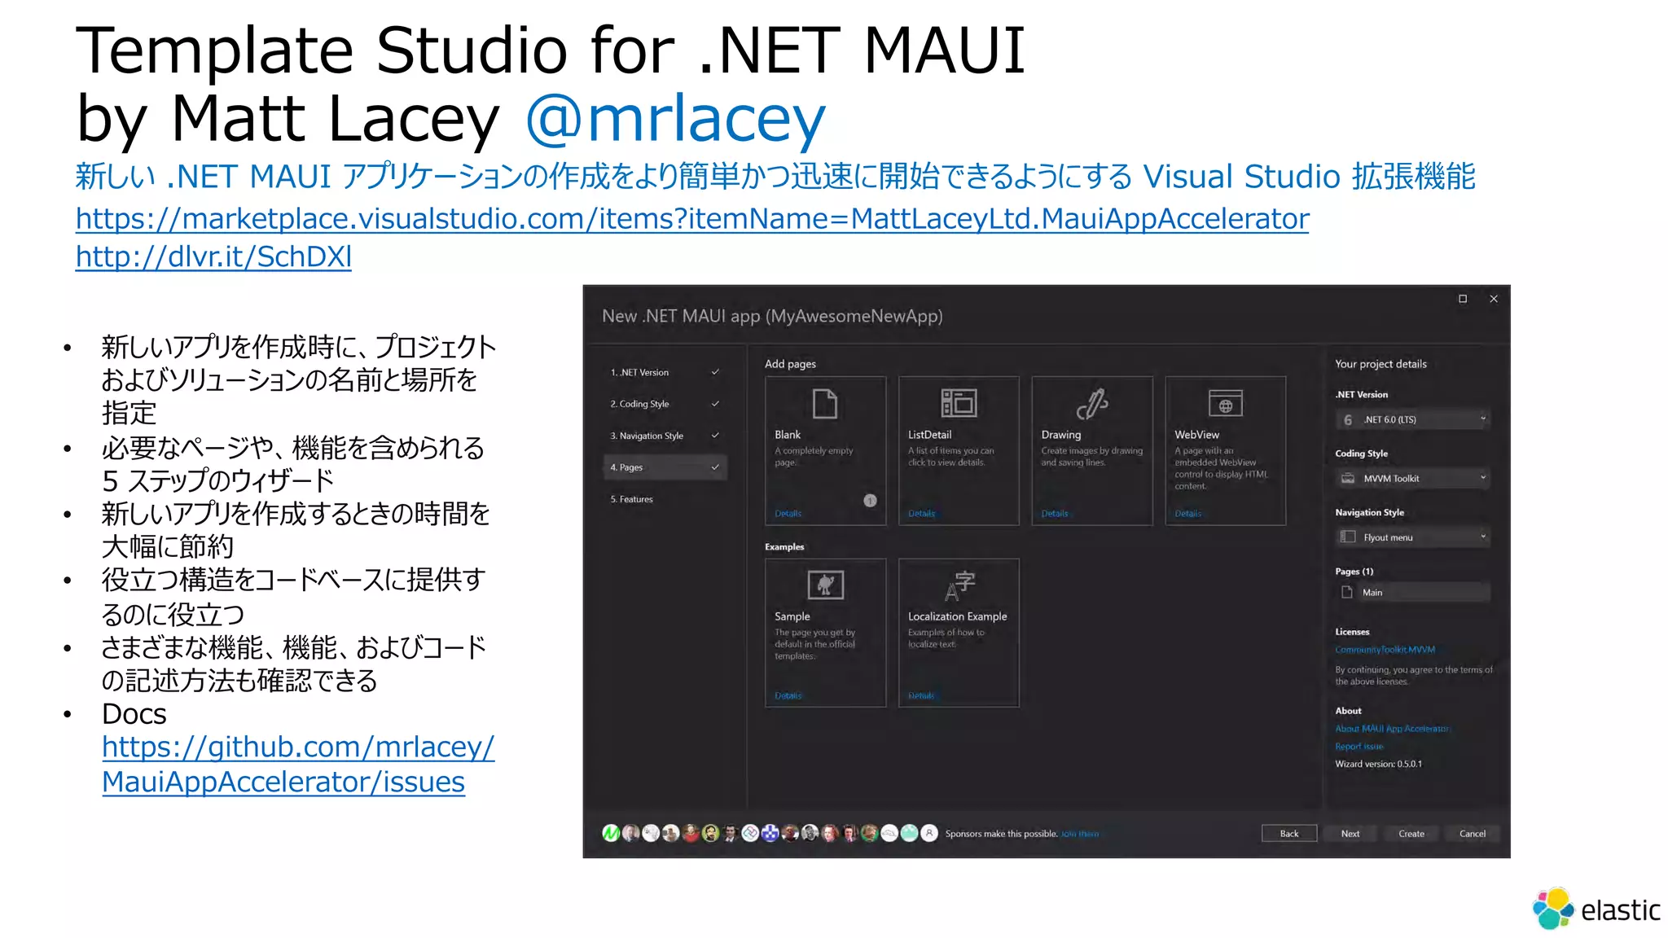Screen dimensions: 1668x938
Task: Select the Blank page template icon
Action: 825,403
